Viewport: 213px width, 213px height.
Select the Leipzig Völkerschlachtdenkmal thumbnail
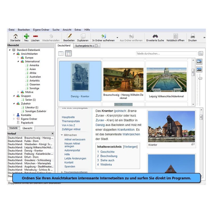(x=166, y=81)
